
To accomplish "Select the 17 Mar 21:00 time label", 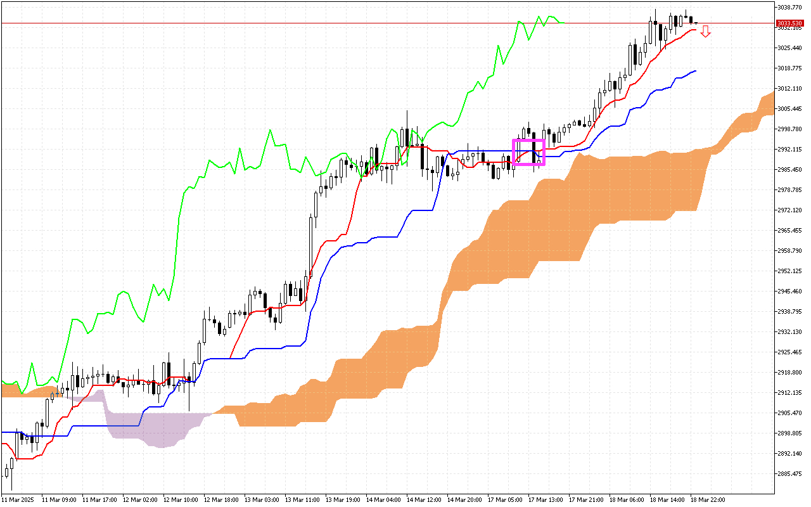I will (x=585, y=500).
